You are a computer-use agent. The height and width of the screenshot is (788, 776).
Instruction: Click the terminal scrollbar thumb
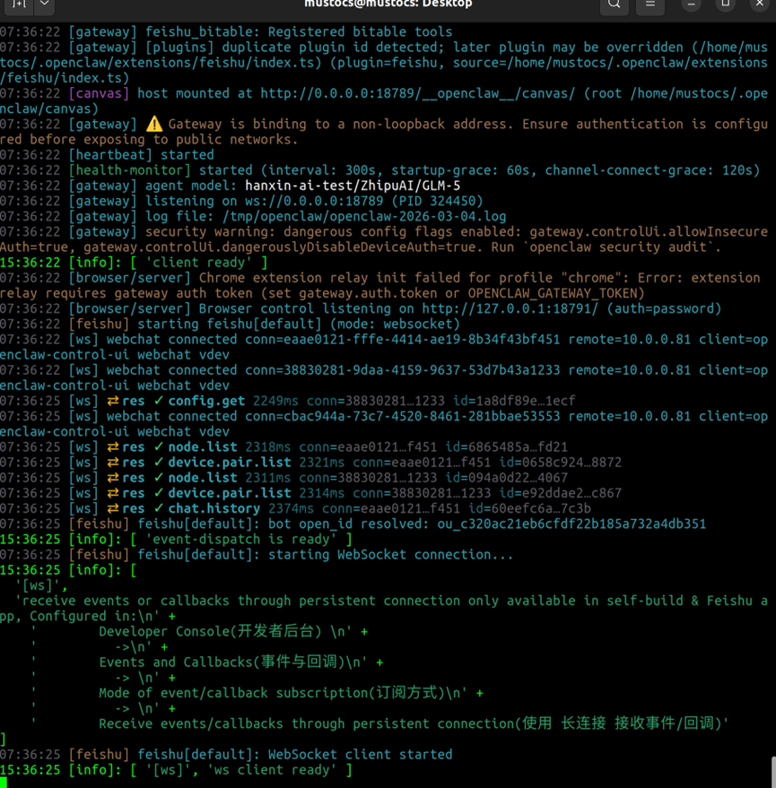click(x=773, y=772)
